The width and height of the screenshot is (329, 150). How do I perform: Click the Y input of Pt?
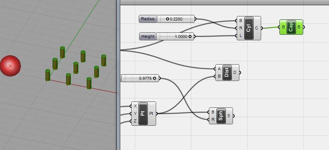[135, 114]
